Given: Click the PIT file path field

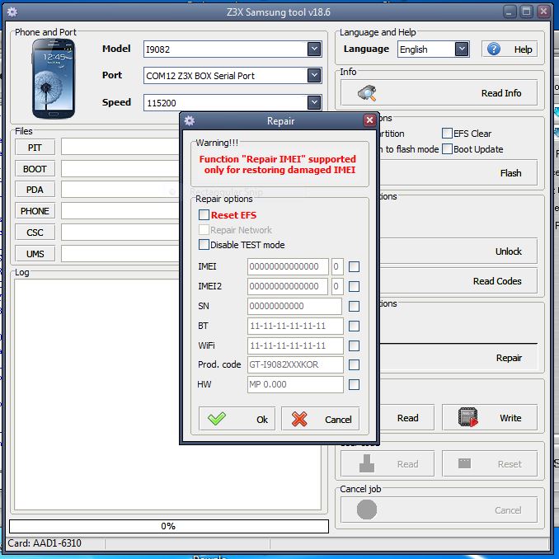Looking at the screenshot, I should [x=120, y=147].
